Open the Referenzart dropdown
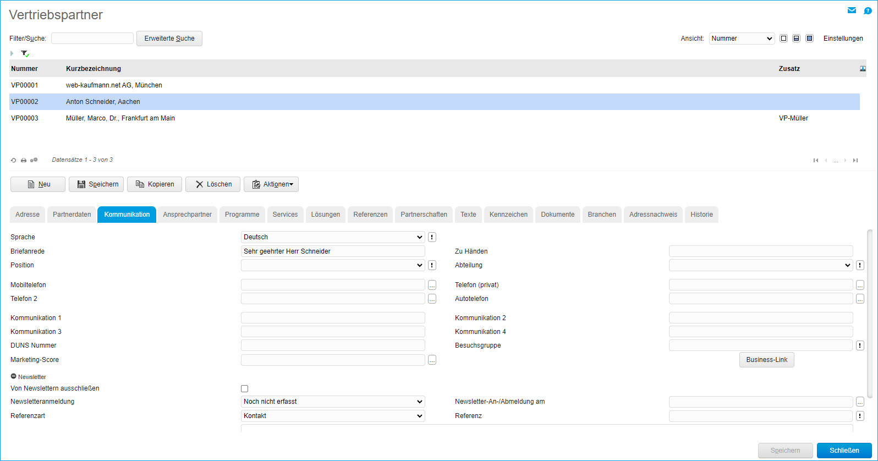 tap(333, 416)
